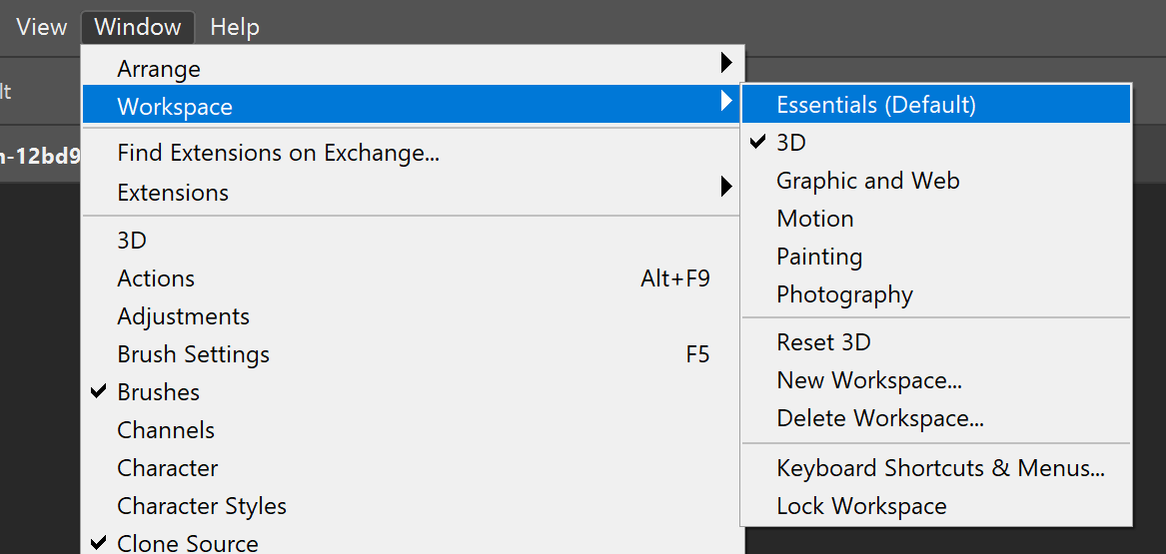Click Reset 3D

[x=823, y=342]
